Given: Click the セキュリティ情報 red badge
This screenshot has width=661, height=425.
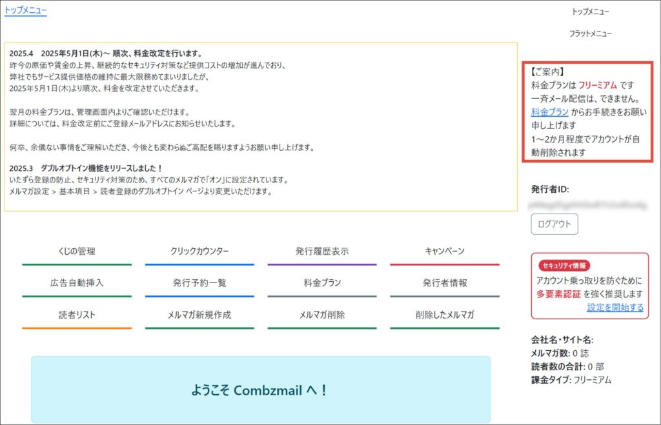Looking at the screenshot, I should coord(564,266).
